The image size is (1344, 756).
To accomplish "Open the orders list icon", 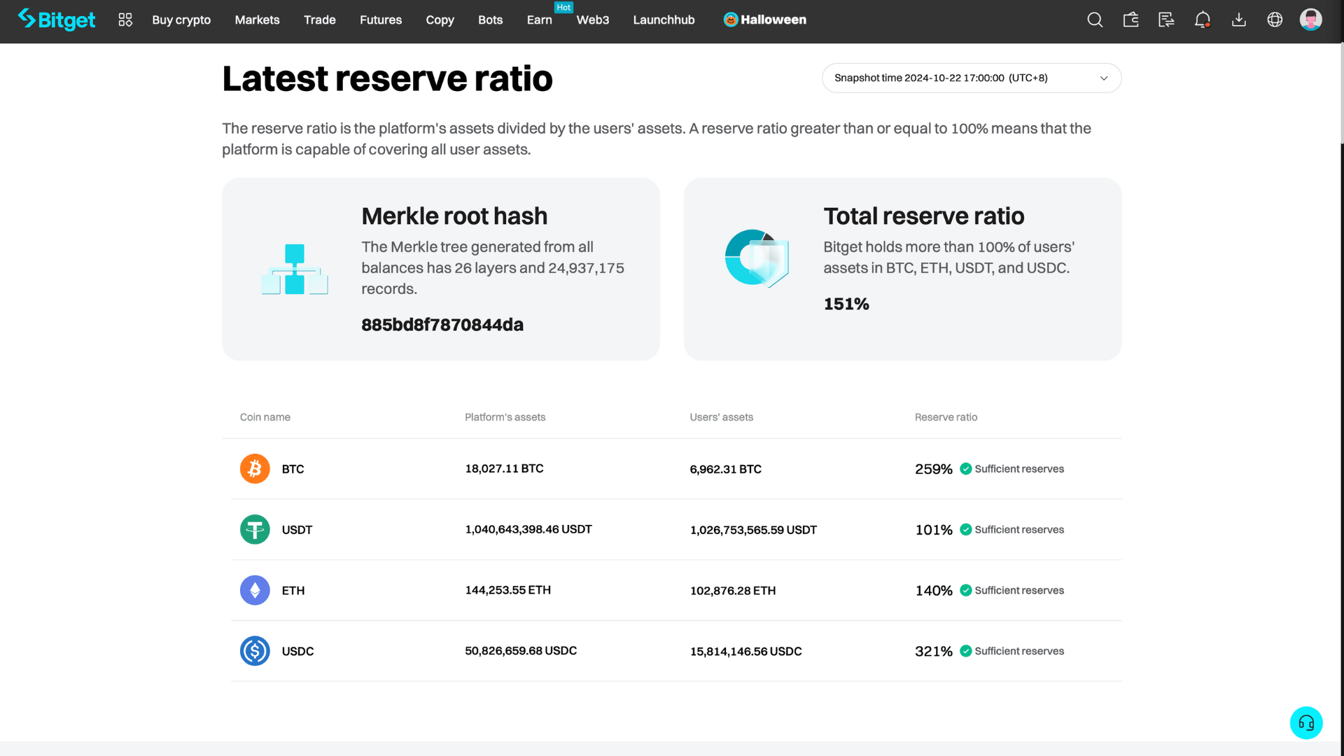I will point(1166,20).
